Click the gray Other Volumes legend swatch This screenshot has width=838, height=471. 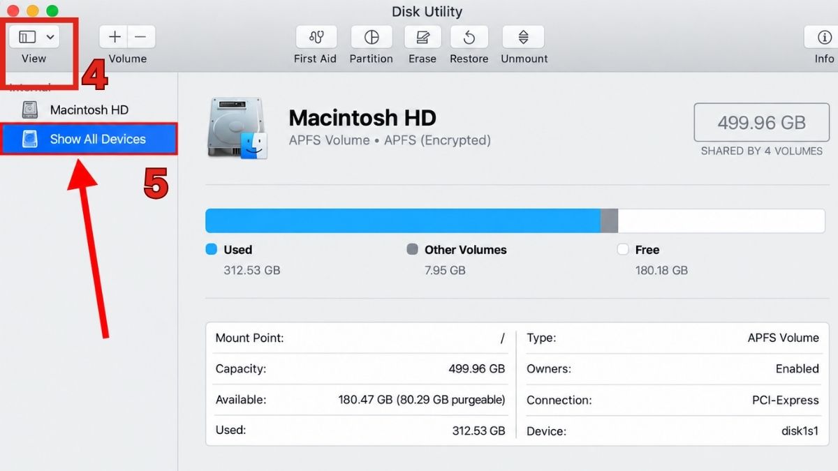click(x=412, y=249)
